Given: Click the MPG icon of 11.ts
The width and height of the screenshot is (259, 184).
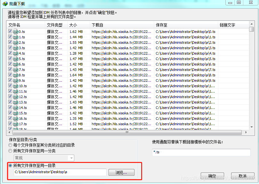Looking at the screenshot, I should point(16,91).
